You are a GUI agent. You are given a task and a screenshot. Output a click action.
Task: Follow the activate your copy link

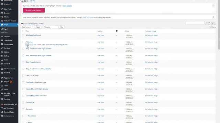[87, 17]
